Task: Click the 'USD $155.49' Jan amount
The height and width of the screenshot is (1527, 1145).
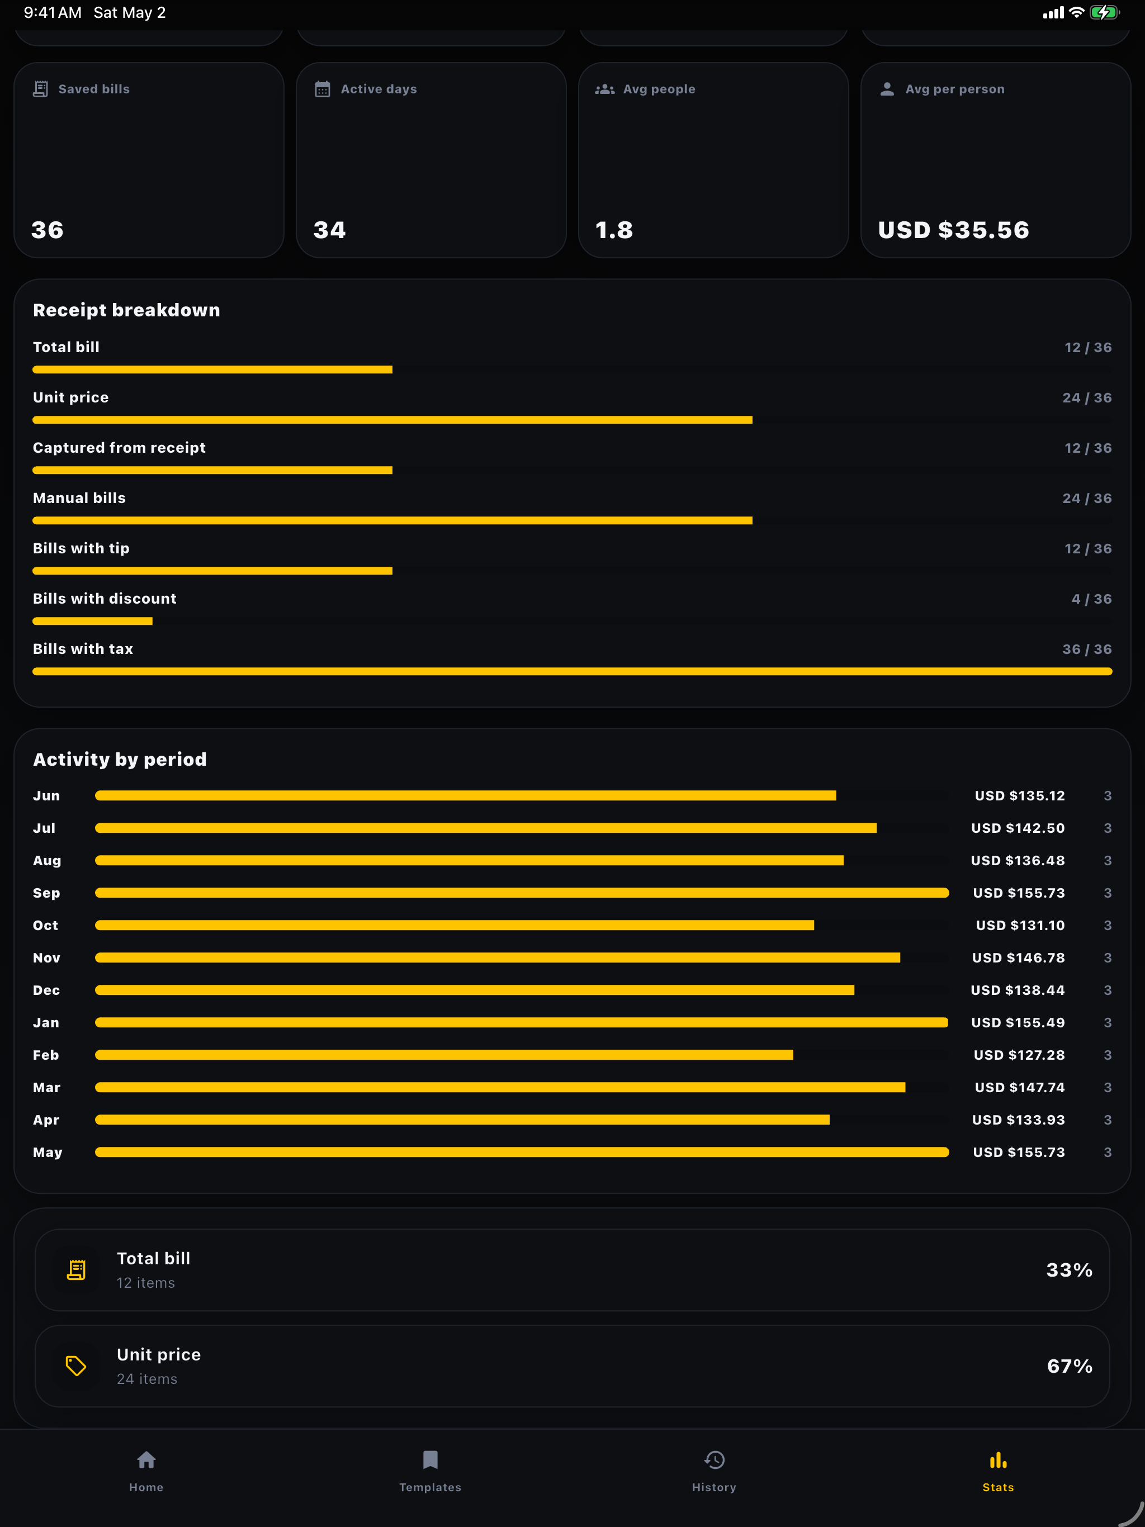Action: (x=1018, y=1023)
